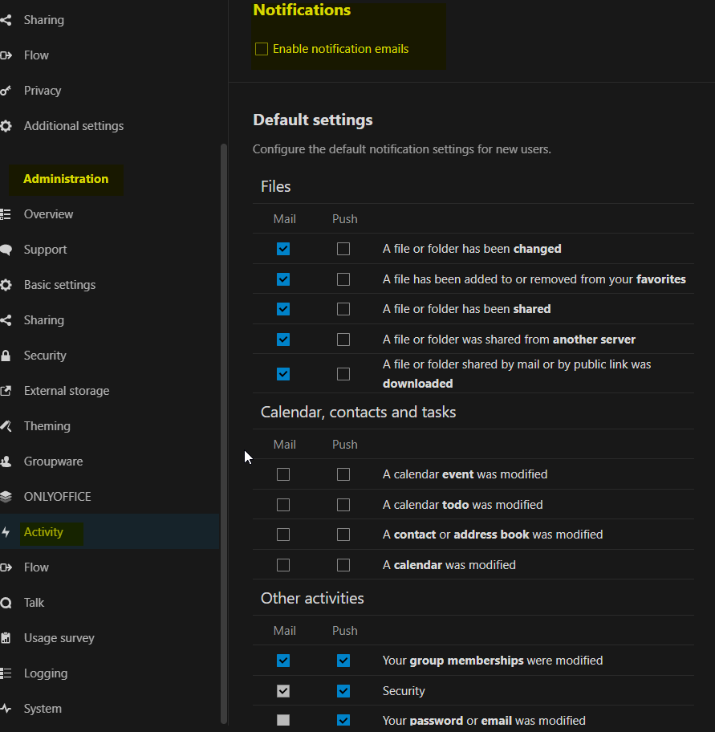Enable Push for public link downloaded
This screenshot has width=715, height=732.
point(343,374)
